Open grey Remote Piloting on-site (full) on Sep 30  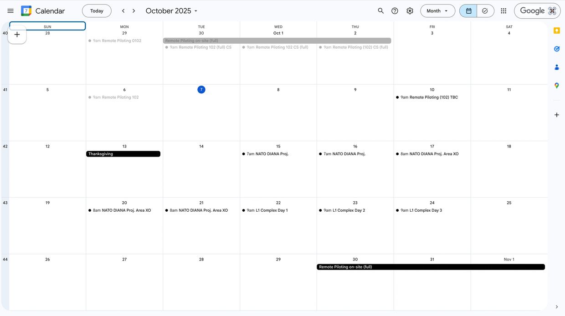coord(277,41)
